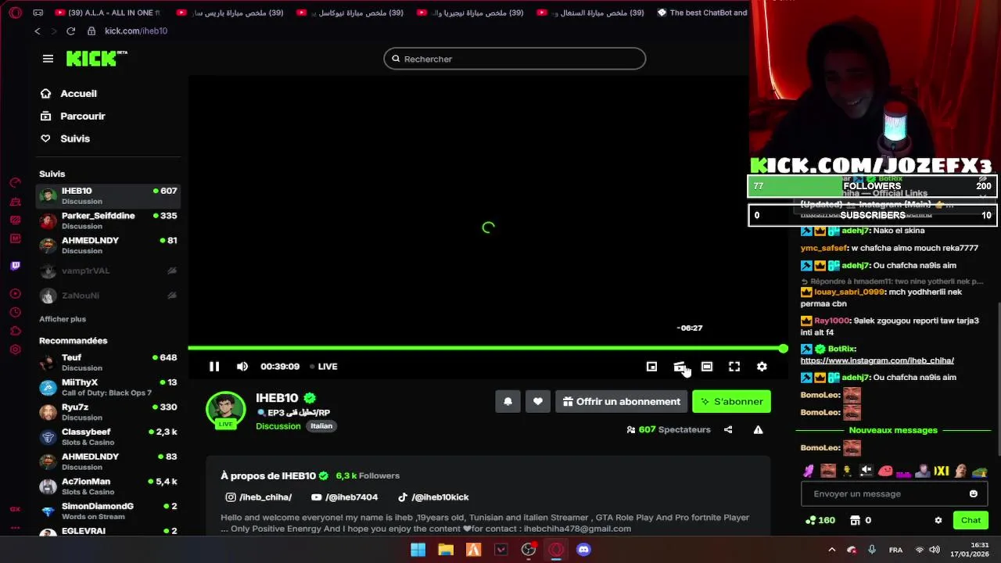
Task: Open Twitch in Opera sidebar
Action: click(15, 266)
